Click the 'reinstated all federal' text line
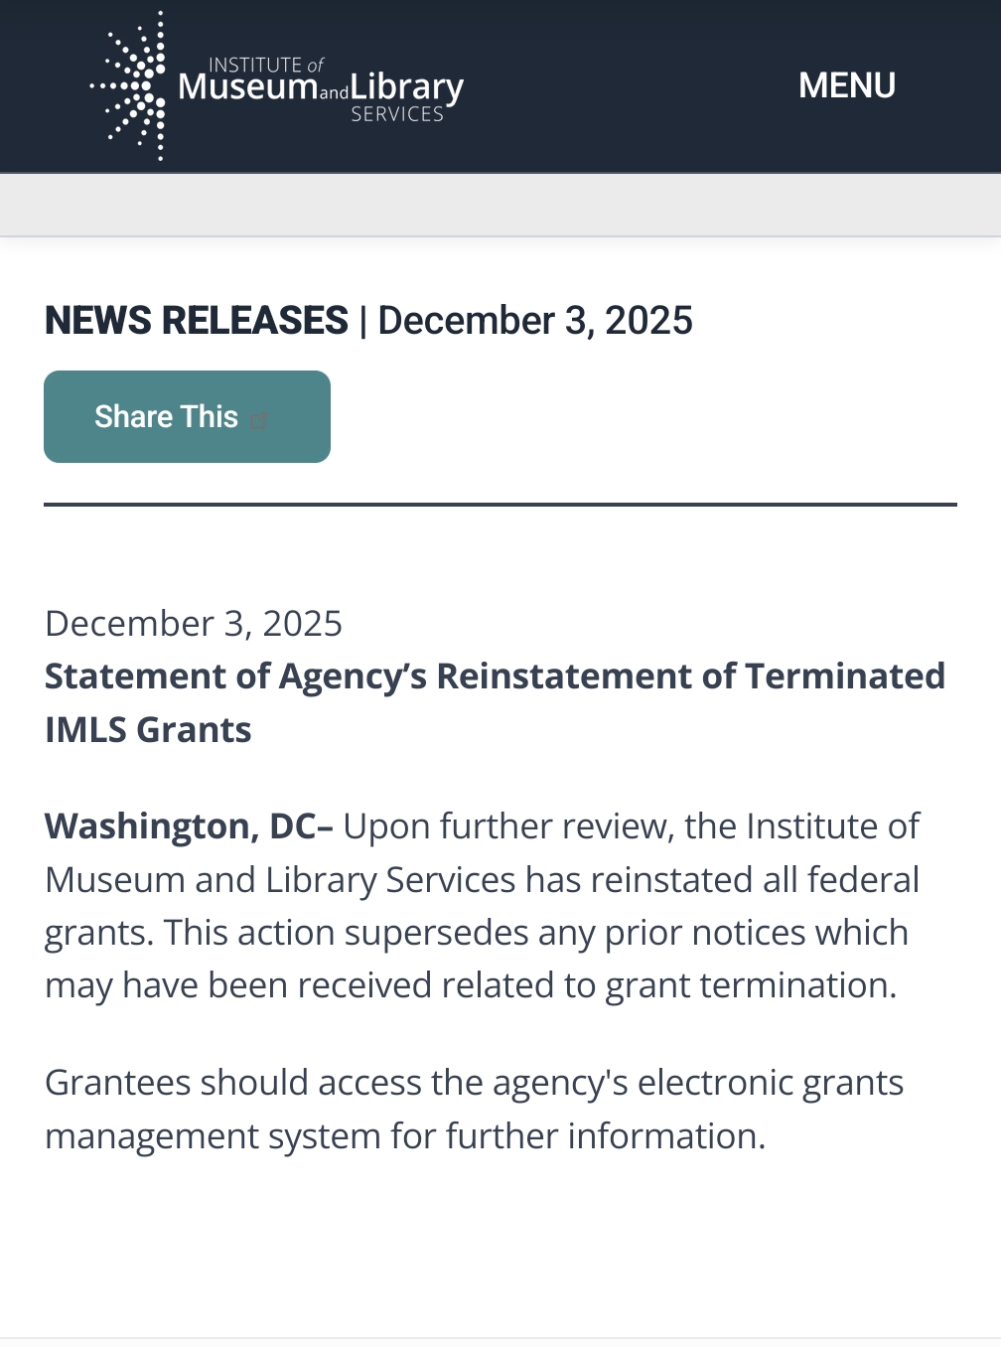The height and width of the screenshot is (1347, 1001). [x=483, y=880]
